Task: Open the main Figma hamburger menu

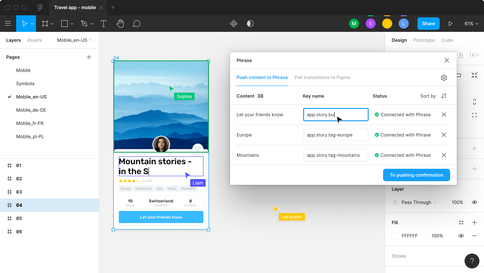Action: pyautogui.click(x=8, y=24)
